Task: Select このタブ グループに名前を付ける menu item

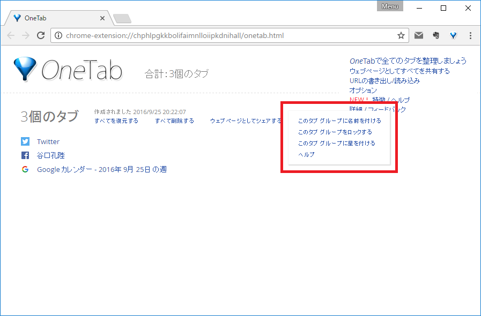Action: pos(339,121)
